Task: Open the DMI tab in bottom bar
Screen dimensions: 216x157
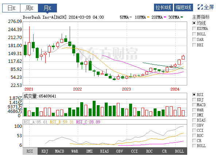Action: (x=89, y=151)
